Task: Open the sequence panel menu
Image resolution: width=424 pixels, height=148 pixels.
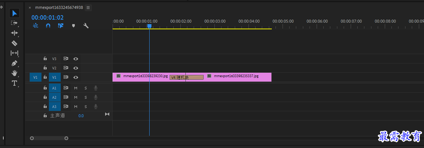Action: click(x=88, y=7)
